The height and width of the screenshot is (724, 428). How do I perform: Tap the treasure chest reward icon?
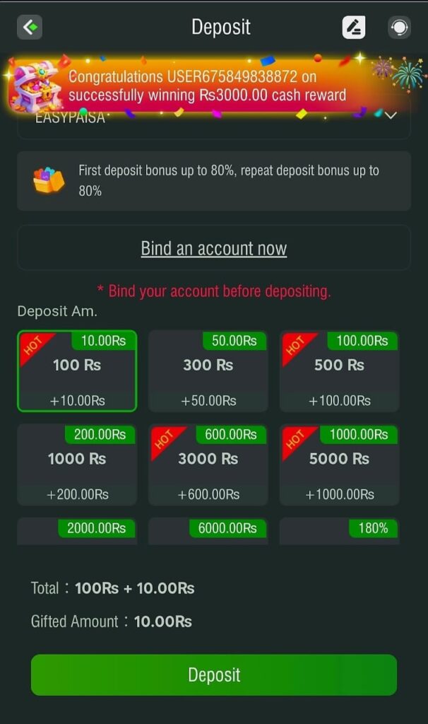click(36, 85)
